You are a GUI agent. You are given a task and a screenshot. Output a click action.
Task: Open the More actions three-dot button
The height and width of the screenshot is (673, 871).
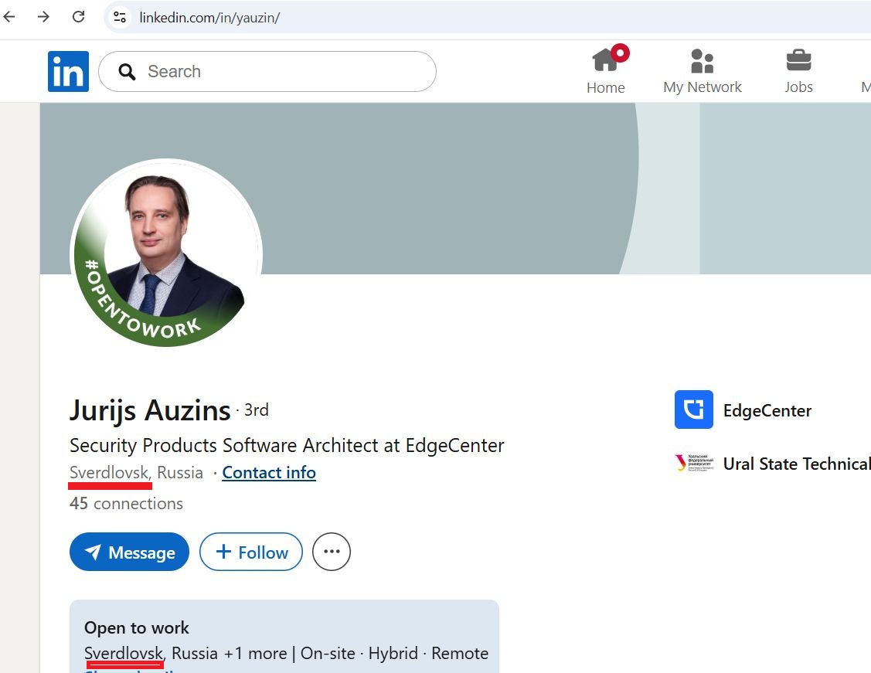click(332, 552)
